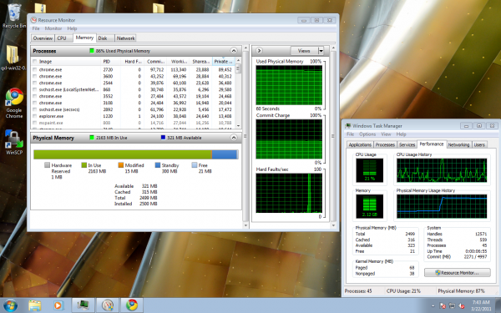501x313 pixels.
Task: Open Windows Explorer from the taskbar
Action: click(x=34, y=305)
